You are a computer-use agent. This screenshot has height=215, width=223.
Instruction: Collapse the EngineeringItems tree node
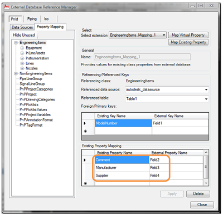tap(16, 43)
